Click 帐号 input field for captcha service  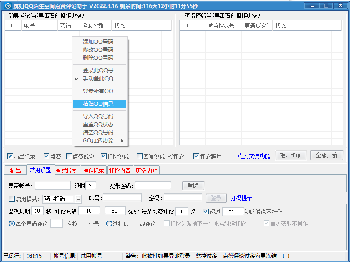[x=122, y=198]
